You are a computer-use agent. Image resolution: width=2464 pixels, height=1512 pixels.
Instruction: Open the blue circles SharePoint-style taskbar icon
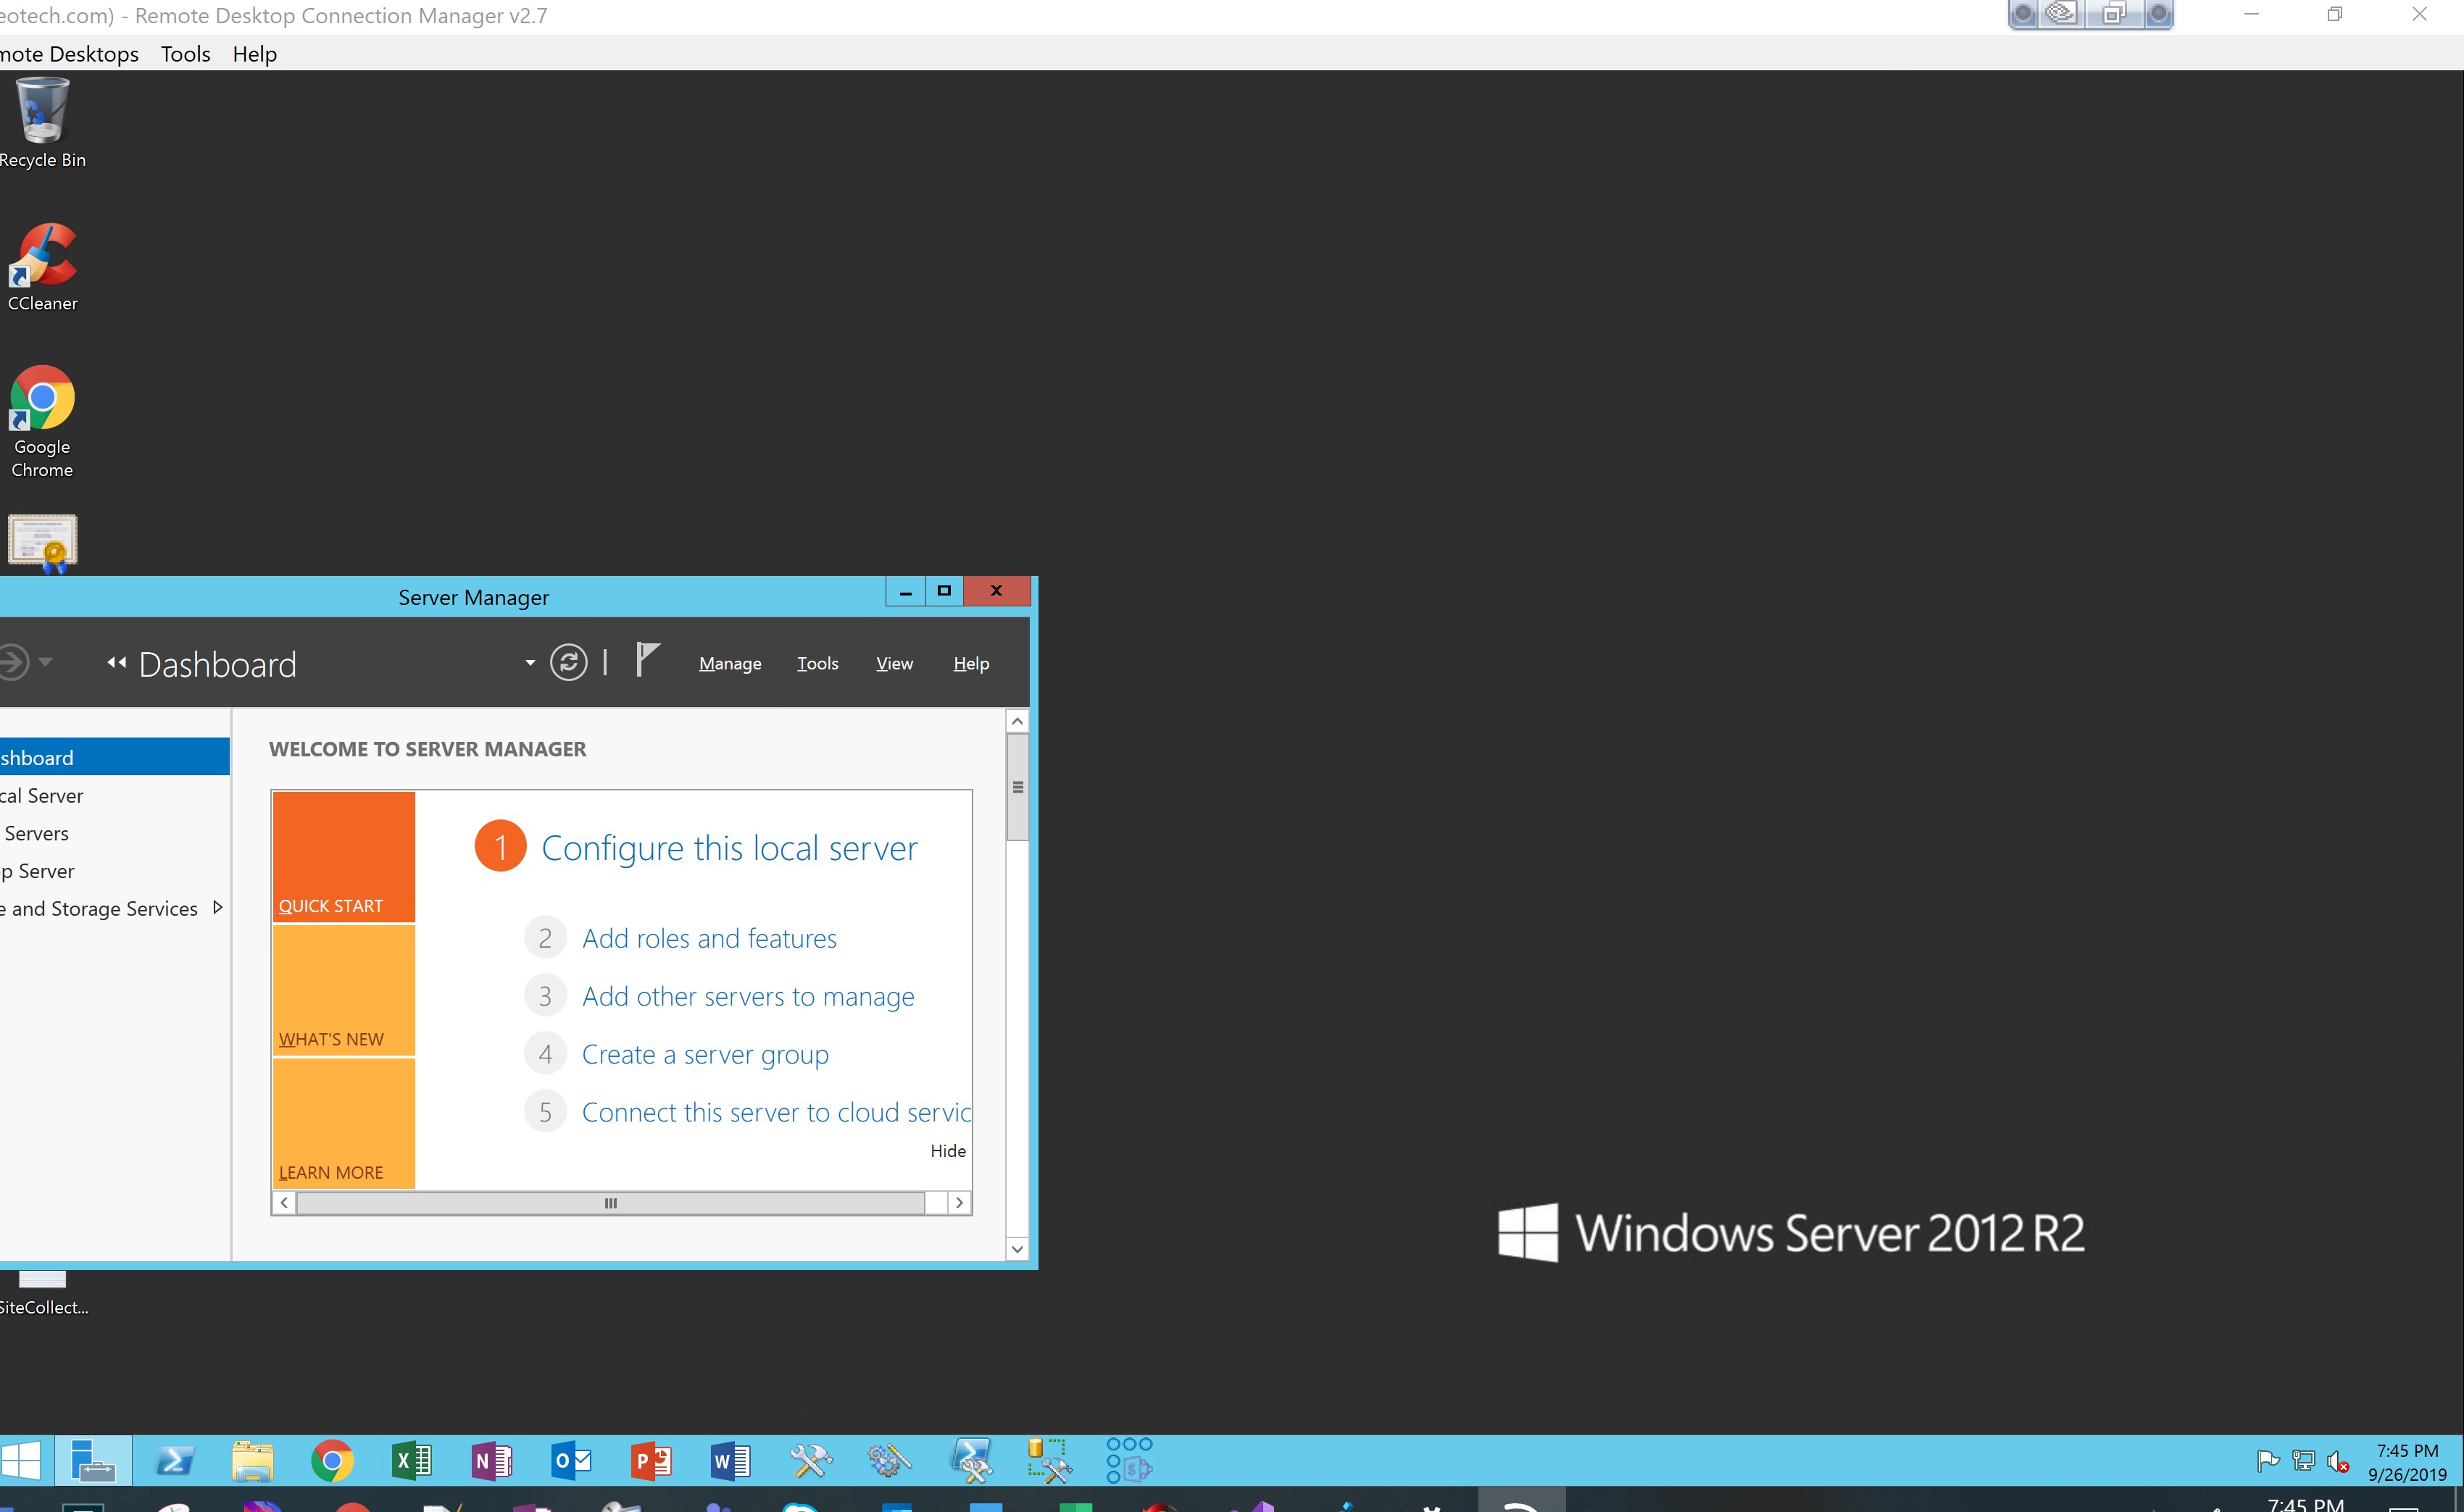(x=1129, y=1461)
